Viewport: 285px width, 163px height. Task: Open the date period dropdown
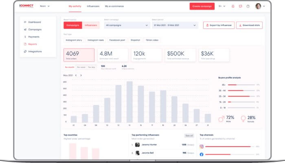[174, 25]
